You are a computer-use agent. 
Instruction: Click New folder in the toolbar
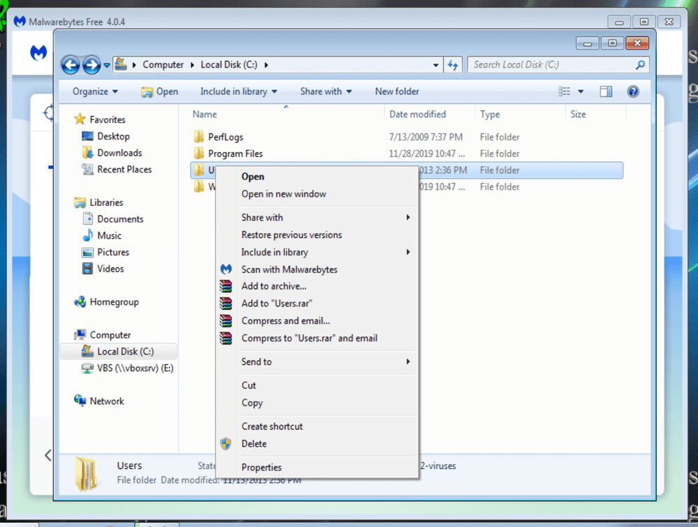pos(396,91)
